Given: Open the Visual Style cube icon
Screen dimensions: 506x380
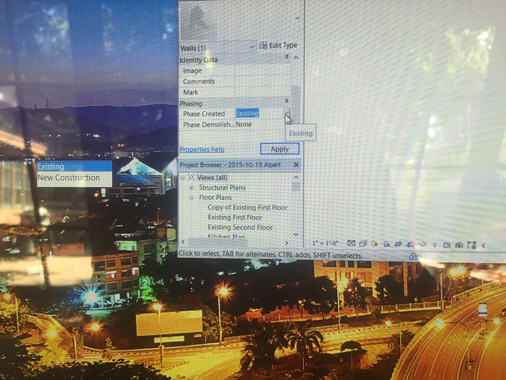Looking at the screenshot, I should click(362, 242).
